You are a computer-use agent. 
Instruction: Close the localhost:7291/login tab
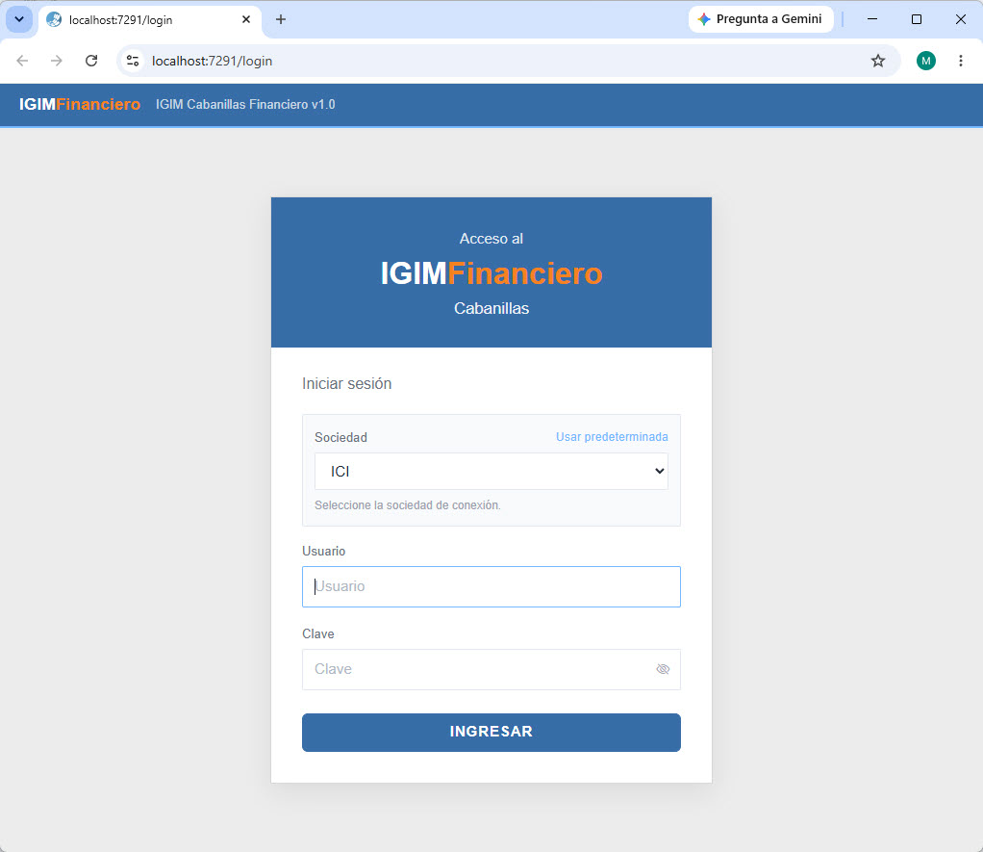246,19
